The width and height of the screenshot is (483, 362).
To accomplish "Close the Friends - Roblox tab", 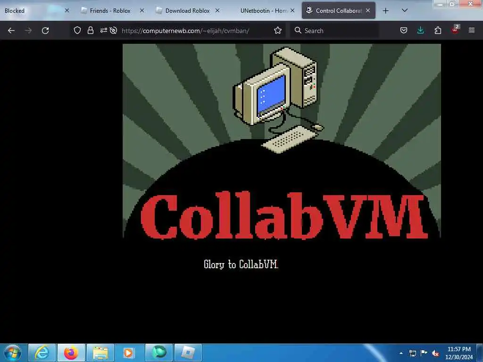I will tap(142, 10).
